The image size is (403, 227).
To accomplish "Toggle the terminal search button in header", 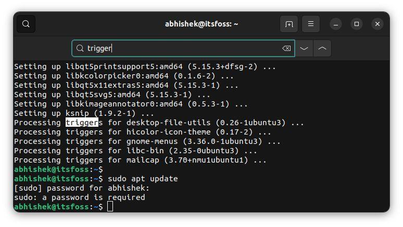I will tap(26, 24).
